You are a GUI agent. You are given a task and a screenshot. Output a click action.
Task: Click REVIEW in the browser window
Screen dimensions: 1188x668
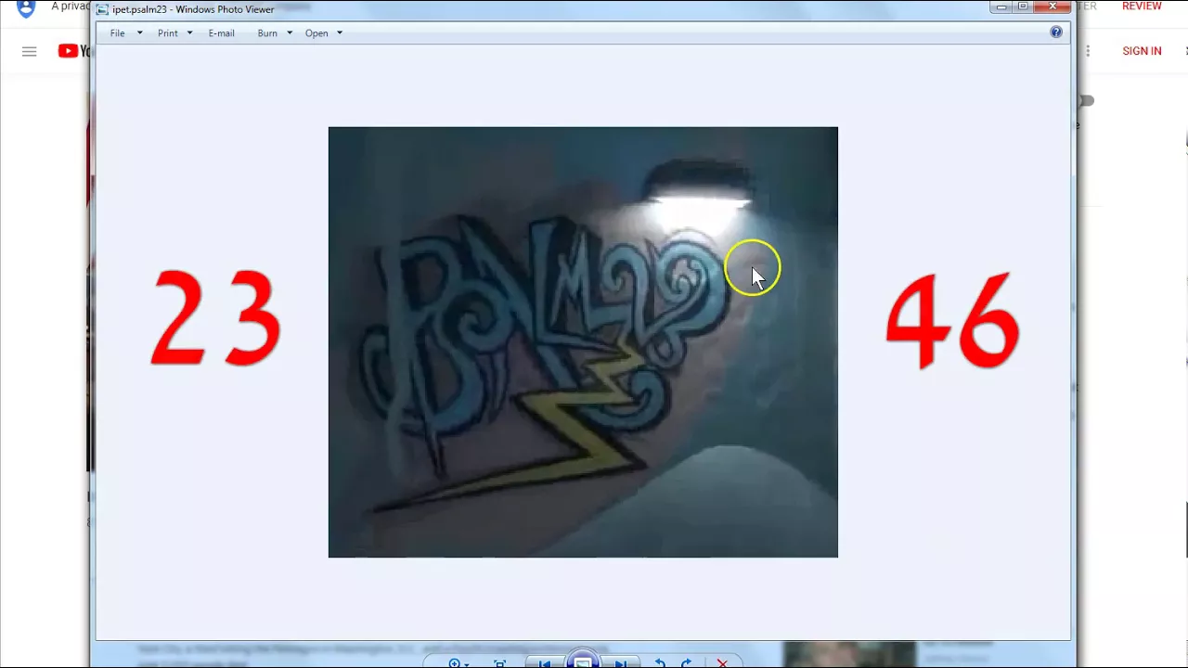1142,6
